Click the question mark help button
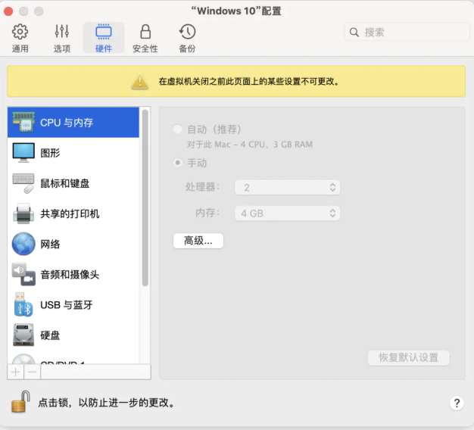 coord(457,404)
